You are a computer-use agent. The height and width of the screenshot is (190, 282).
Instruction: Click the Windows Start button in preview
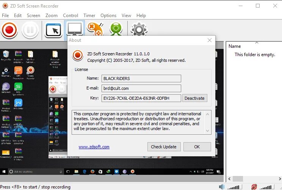pyautogui.click(x=4, y=172)
